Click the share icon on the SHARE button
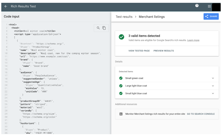 click(x=207, y=16)
